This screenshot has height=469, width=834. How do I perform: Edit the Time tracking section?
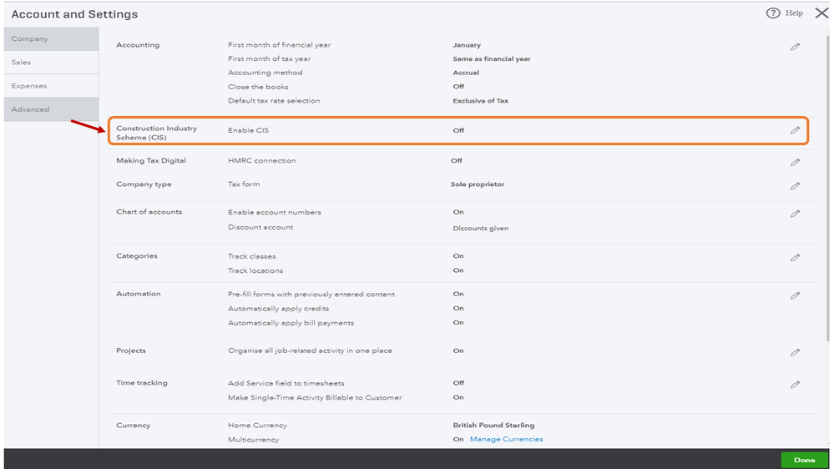[x=795, y=385]
